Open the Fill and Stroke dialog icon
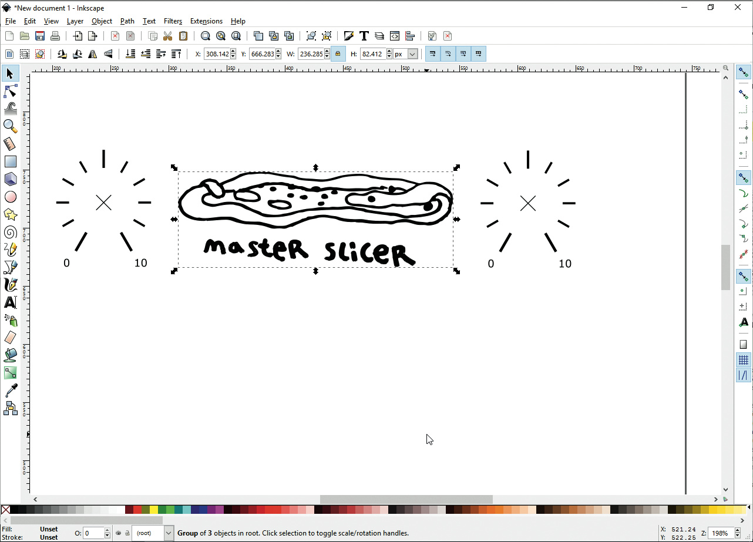This screenshot has width=753, height=542. pos(349,36)
